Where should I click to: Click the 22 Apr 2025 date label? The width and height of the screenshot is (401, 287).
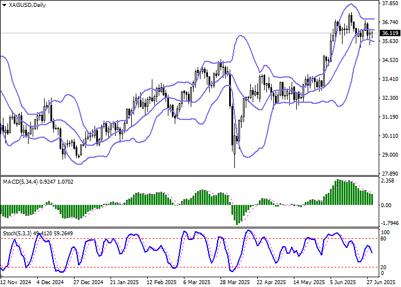pyautogui.click(x=272, y=282)
